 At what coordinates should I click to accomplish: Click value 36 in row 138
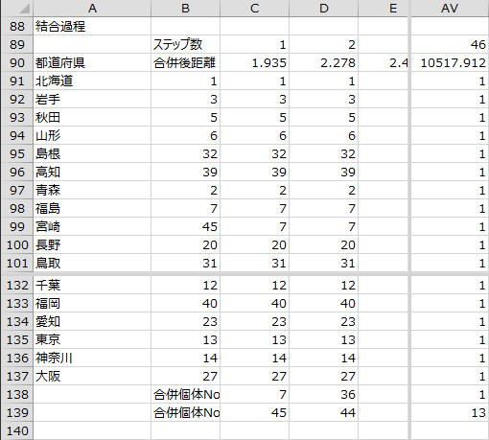click(323, 394)
